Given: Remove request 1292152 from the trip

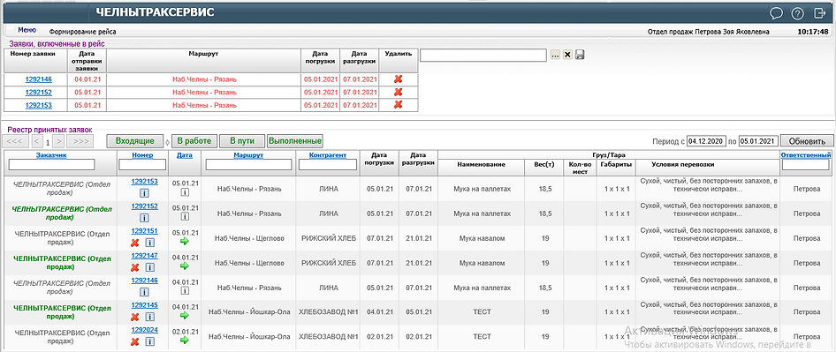Looking at the screenshot, I should 398,92.
